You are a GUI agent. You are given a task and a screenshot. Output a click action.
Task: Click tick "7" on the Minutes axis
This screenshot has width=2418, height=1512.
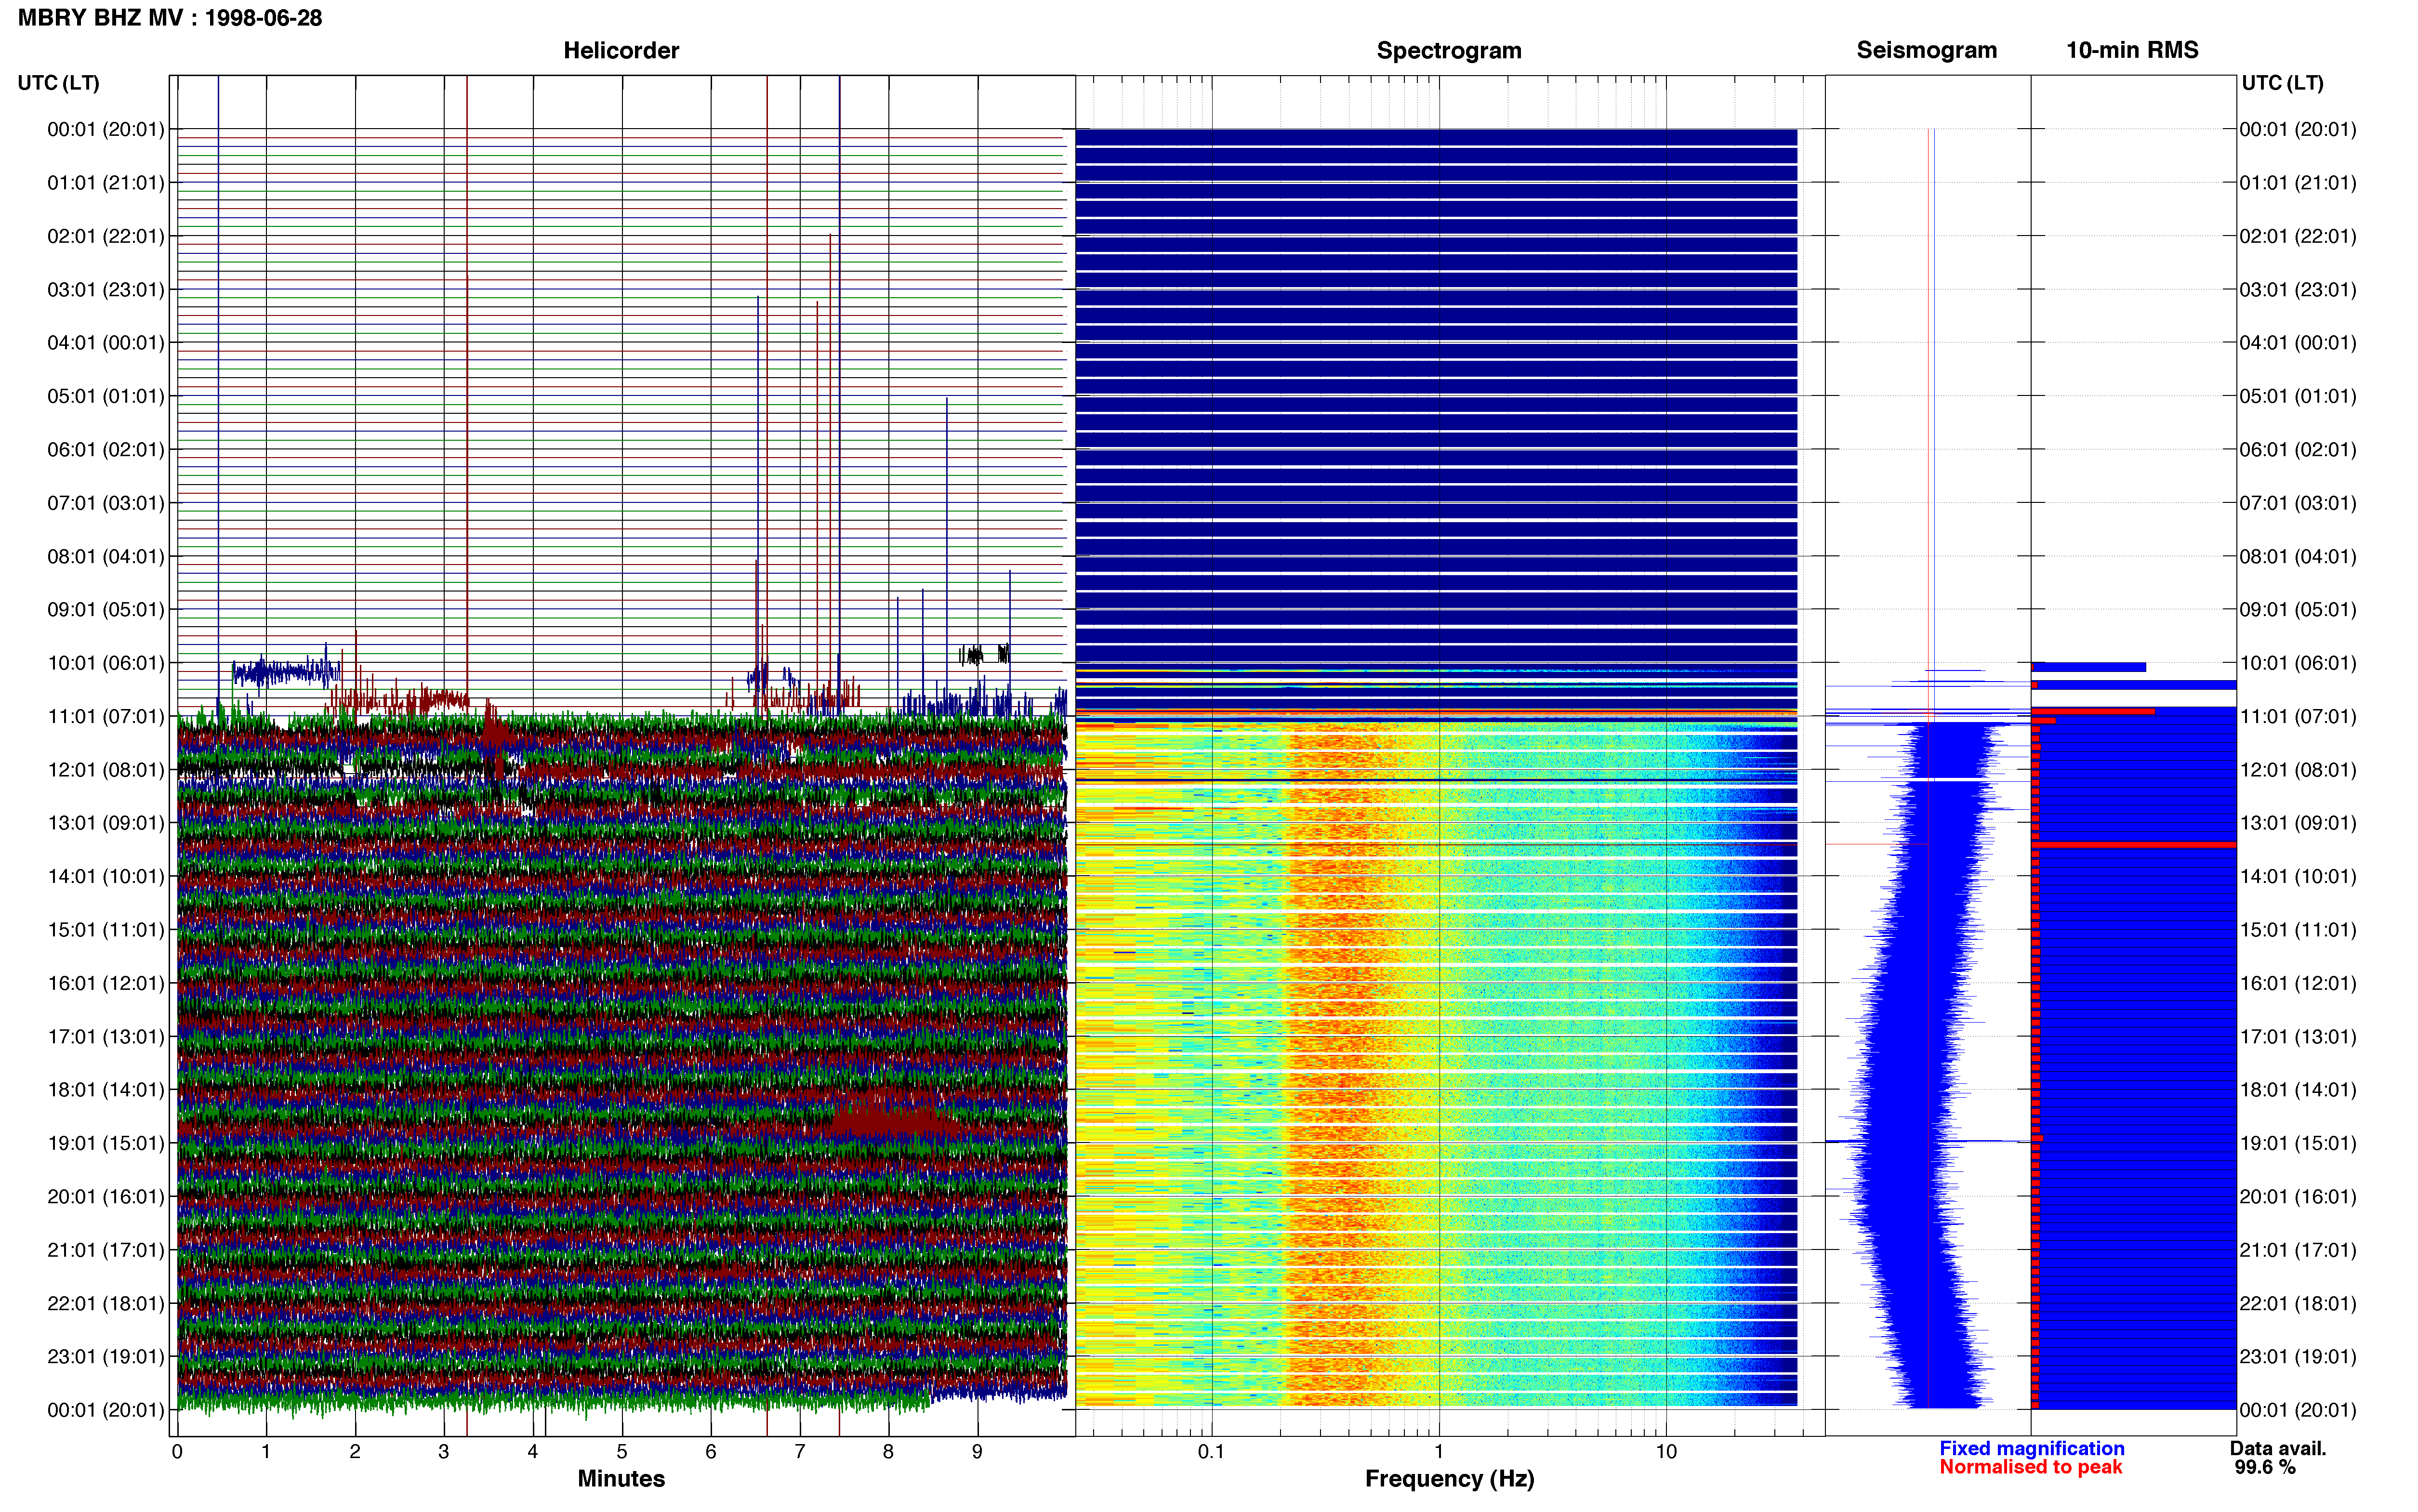800,1452
